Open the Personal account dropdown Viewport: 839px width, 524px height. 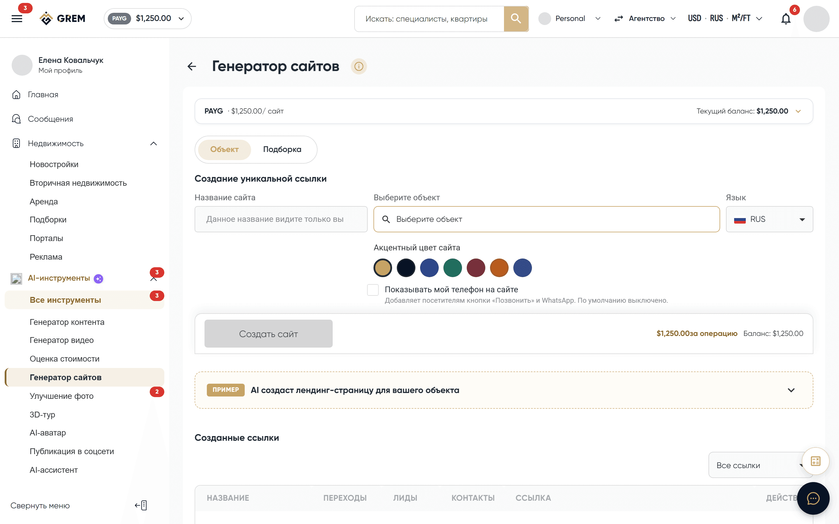click(570, 19)
